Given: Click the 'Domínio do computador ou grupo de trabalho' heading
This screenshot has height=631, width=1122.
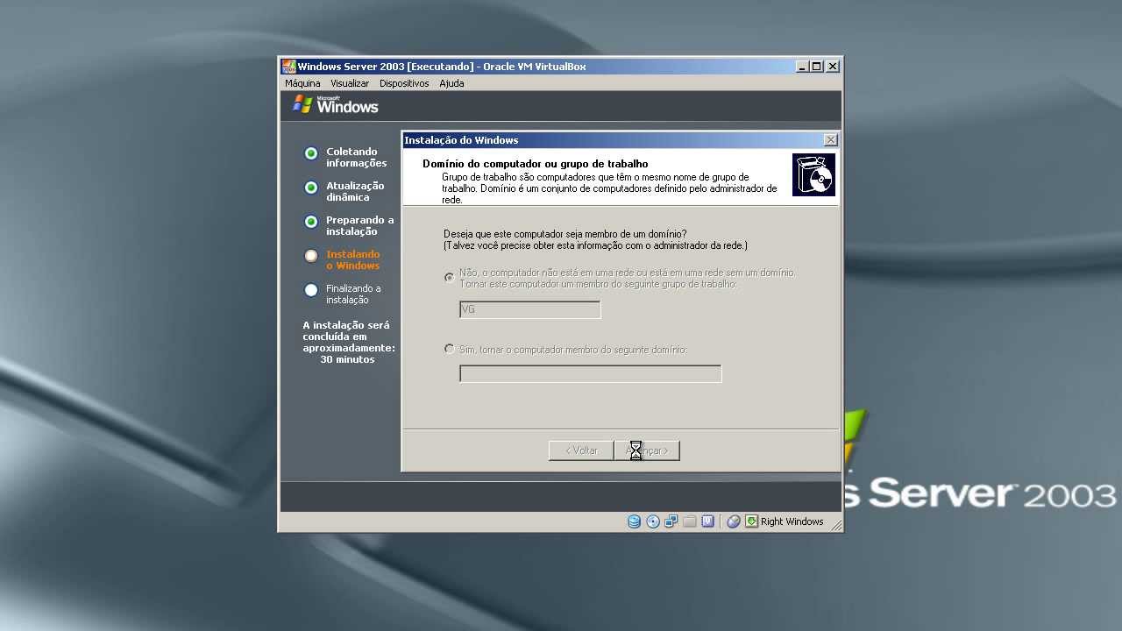Looking at the screenshot, I should 536,164.
